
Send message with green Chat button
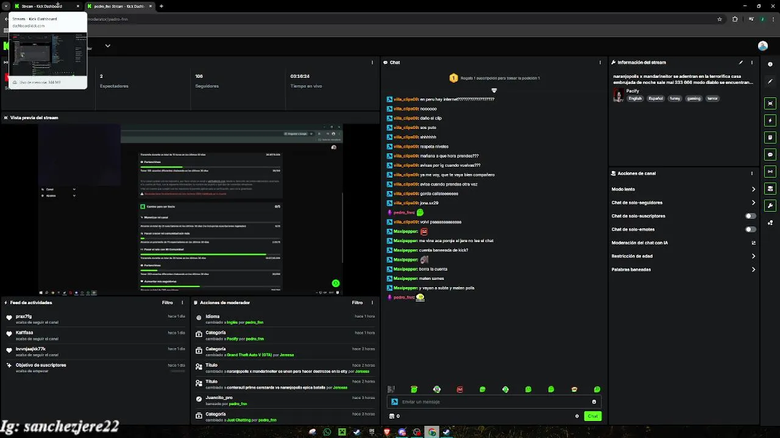click(593, 416)
